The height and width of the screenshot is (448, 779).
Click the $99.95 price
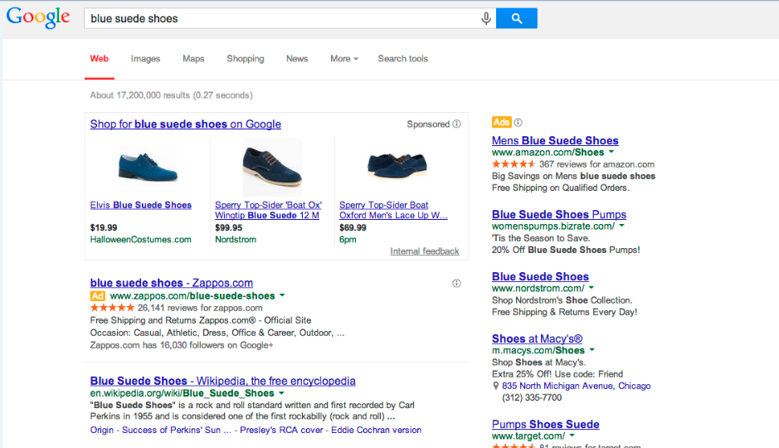(228, 227)
